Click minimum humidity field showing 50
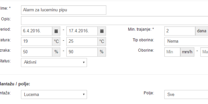 37,52
